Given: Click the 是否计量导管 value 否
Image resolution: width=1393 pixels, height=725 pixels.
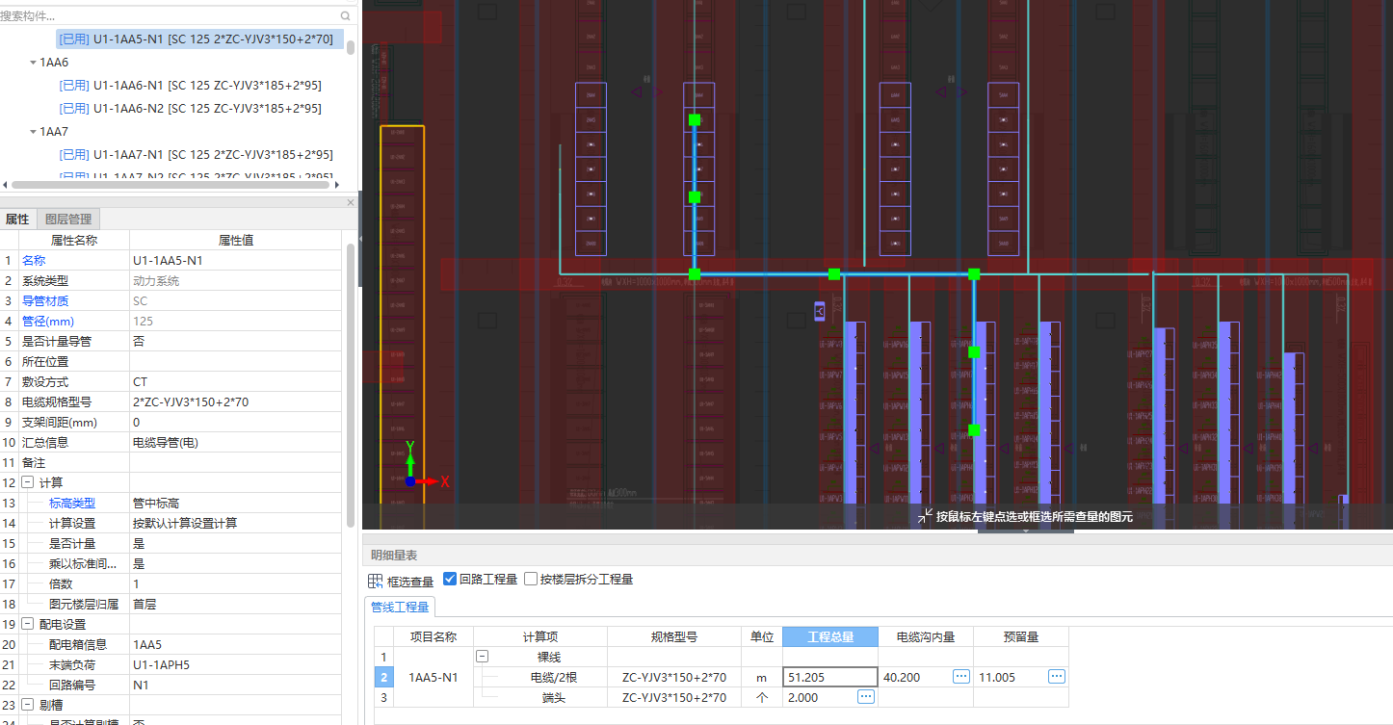Looking at the screenshot, I should point(235,341).
